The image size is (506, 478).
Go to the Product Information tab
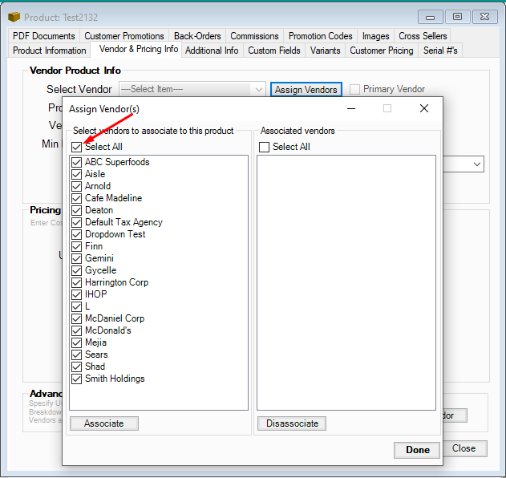pos(50,51)
